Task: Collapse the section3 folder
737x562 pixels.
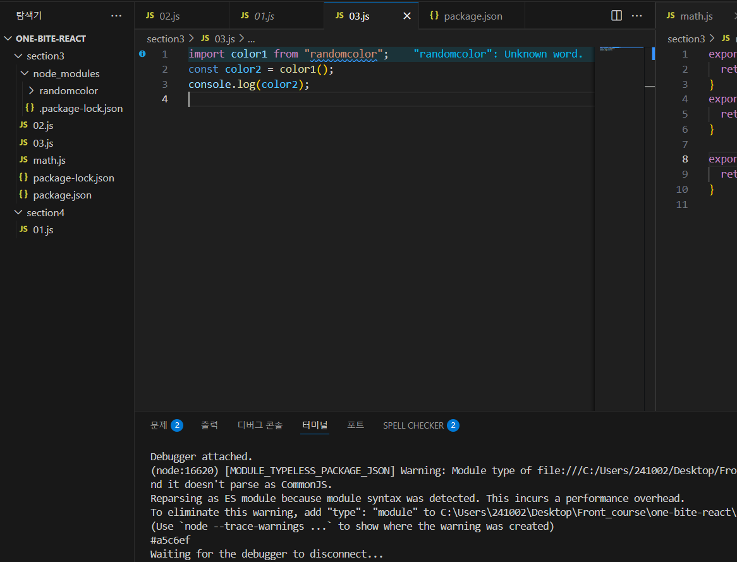Action: tap(18, 56)
